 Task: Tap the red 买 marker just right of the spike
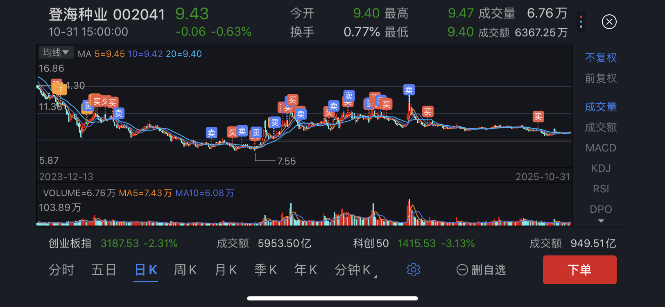(427, 112)
